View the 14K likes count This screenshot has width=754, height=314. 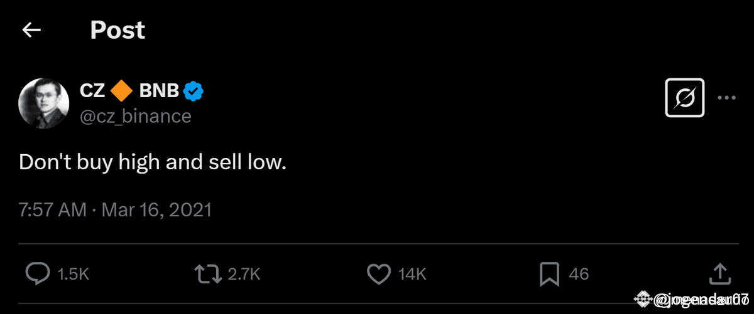click(413, 274)
